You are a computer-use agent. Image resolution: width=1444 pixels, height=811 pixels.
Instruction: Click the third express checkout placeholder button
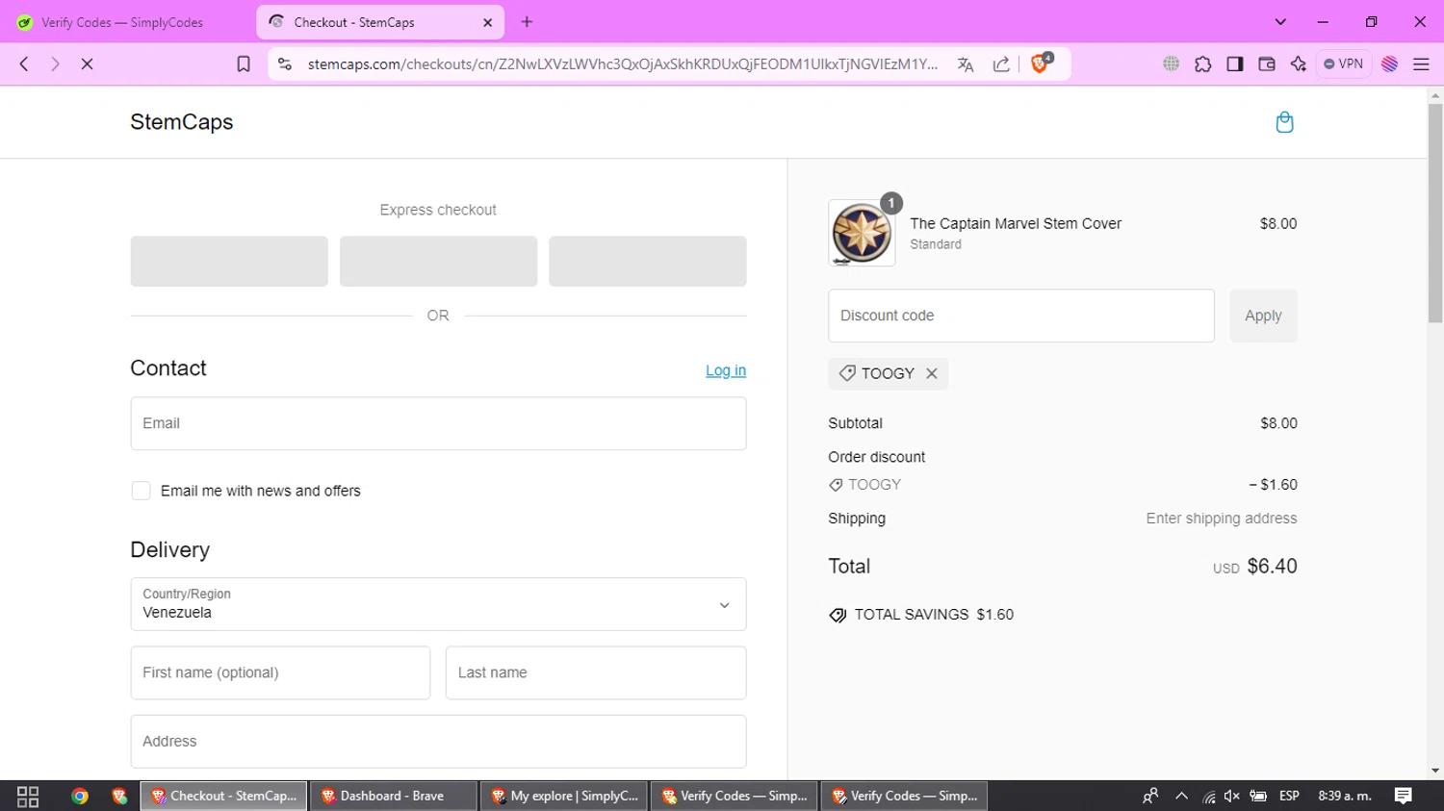tap(648, 261)
